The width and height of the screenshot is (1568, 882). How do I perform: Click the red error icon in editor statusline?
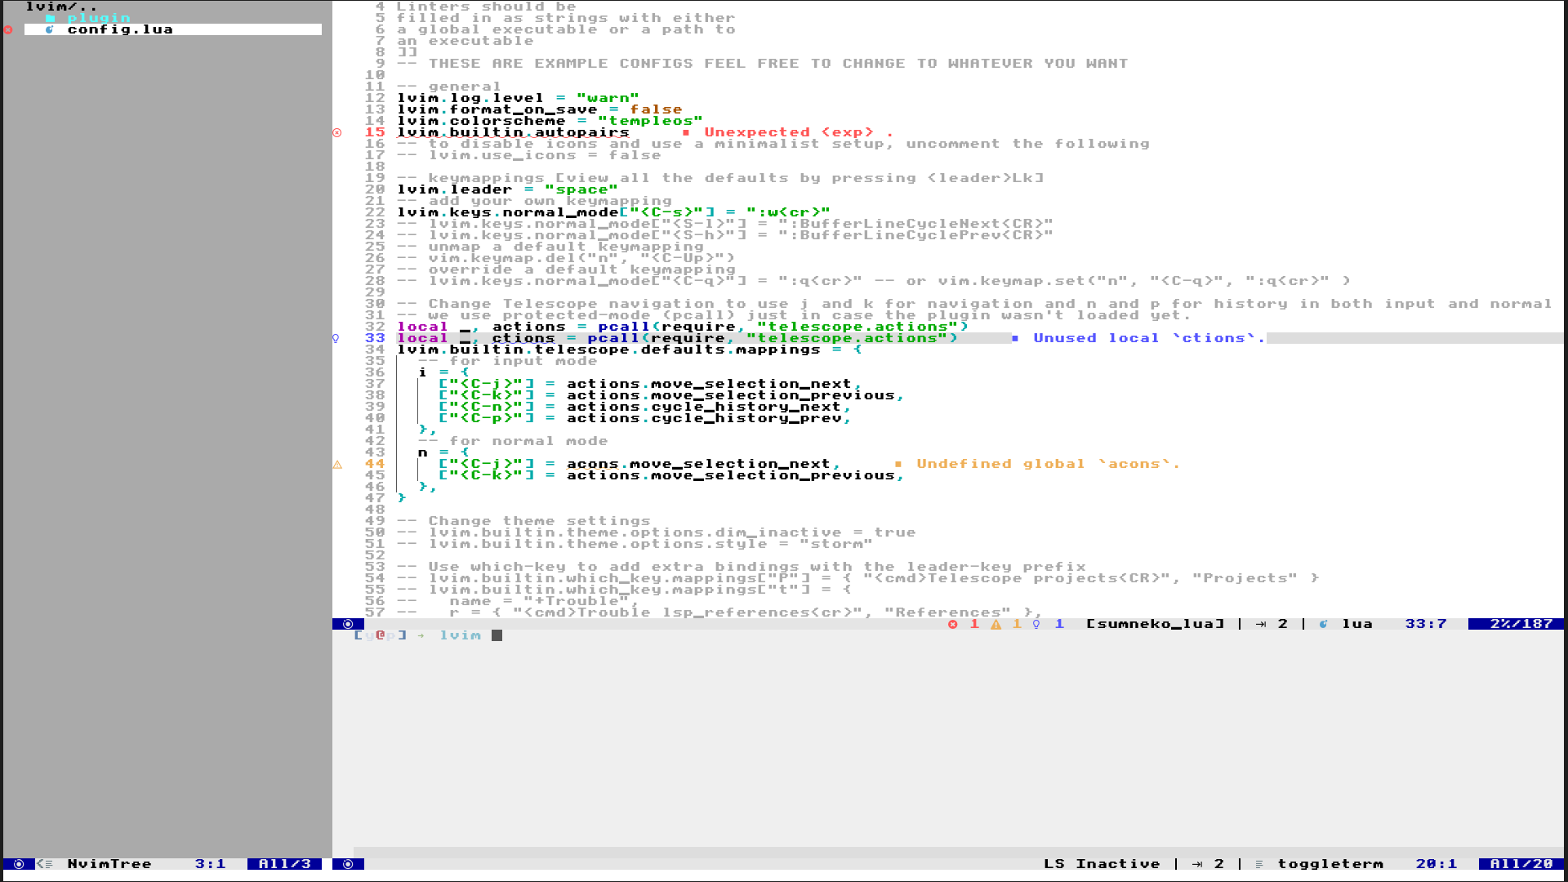pyautogui.click(x=952, y=624)
